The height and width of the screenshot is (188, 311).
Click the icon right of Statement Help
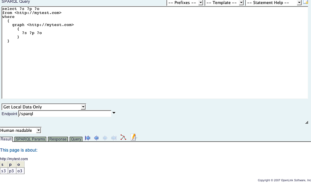[306, 2]
